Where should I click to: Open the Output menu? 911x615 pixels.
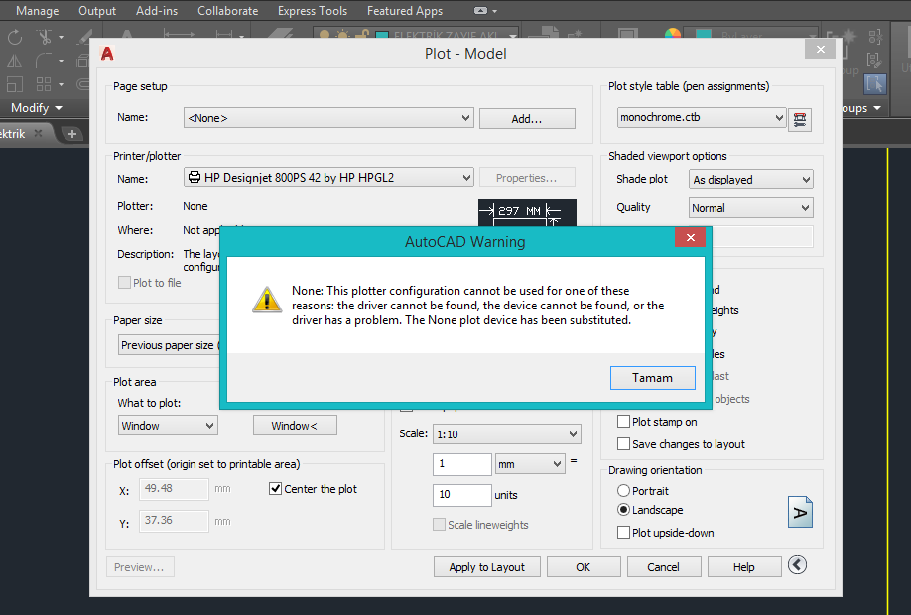(x=96, y=11)
